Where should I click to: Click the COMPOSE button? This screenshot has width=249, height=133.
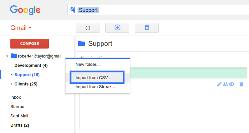point(29,44)
